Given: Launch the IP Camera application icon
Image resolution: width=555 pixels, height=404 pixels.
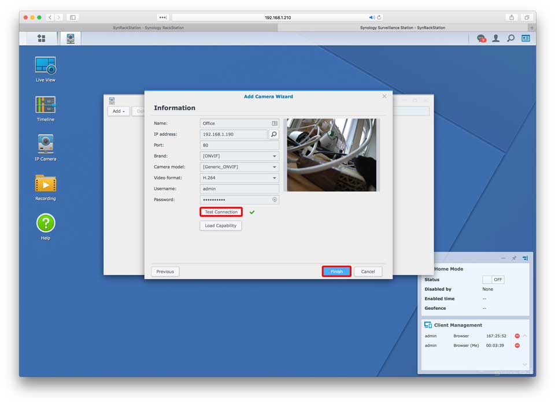Looking at the screenshot, I should (x=45, y=144).
